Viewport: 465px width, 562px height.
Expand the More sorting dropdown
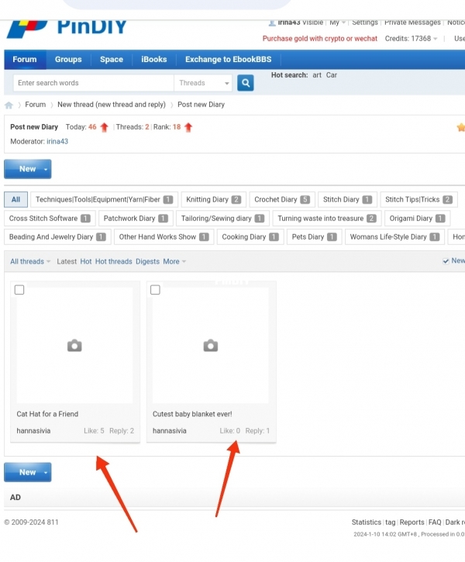(x=174, y=262)
